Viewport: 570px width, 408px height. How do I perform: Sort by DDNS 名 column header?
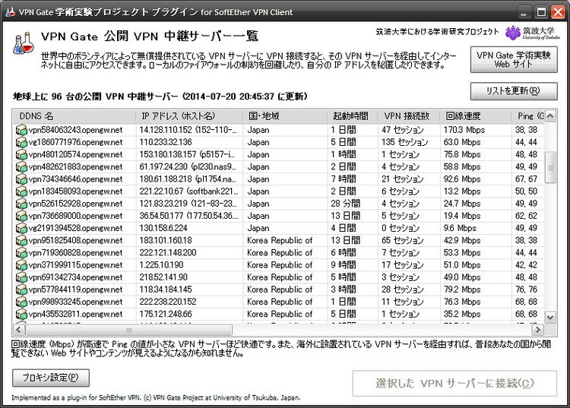tap(74, 116)
